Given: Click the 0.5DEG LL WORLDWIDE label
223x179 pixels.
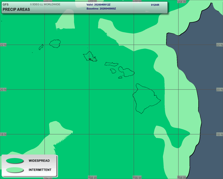Looking at the screenshot, I should (x=45, y=4).
